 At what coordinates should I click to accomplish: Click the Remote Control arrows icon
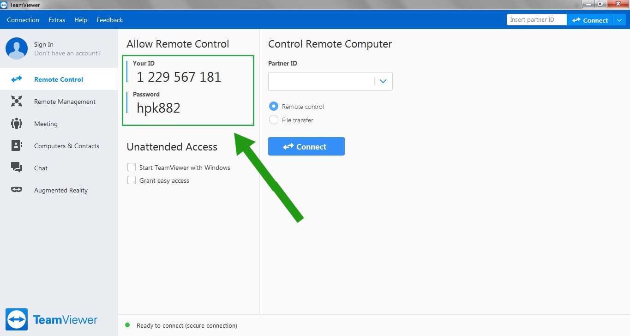click(17, 79)
